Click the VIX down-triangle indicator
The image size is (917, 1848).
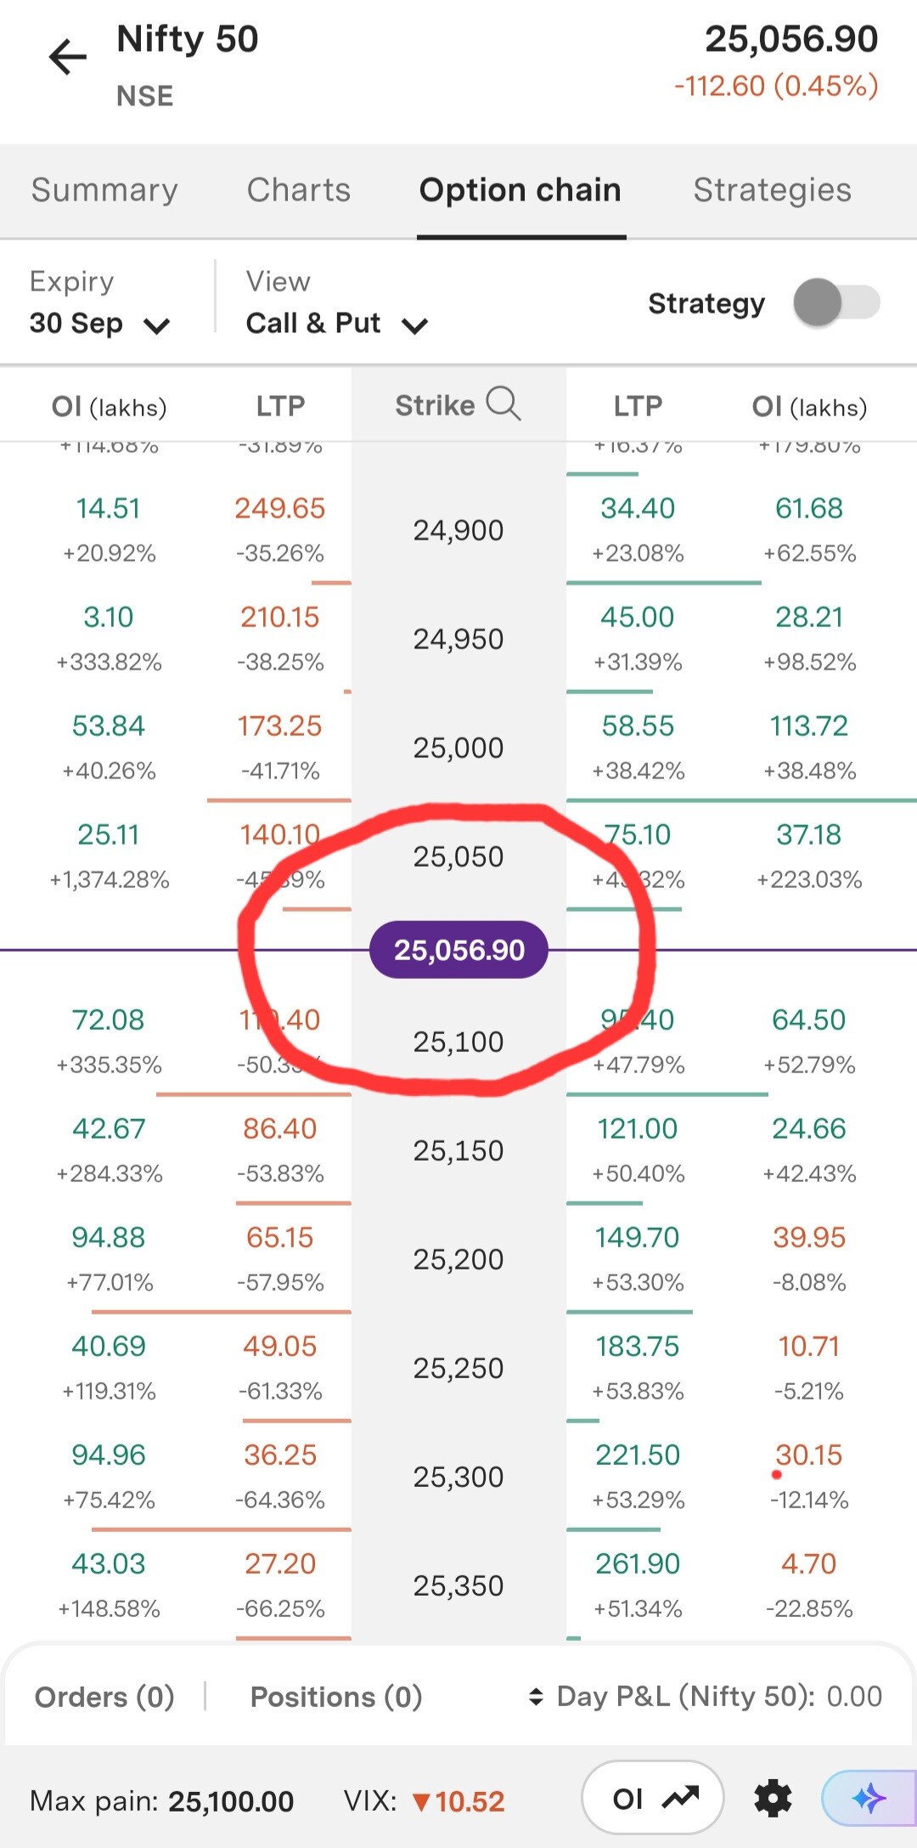(x=421, y=1801)
